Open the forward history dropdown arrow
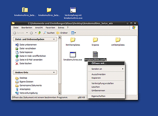This screenshot has width=158, height=116. click(x=36, y=33)
